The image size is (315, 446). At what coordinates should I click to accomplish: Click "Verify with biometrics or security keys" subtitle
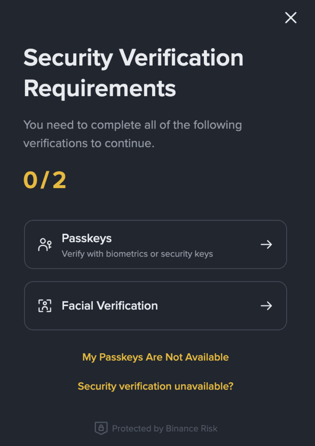(137, 254)
